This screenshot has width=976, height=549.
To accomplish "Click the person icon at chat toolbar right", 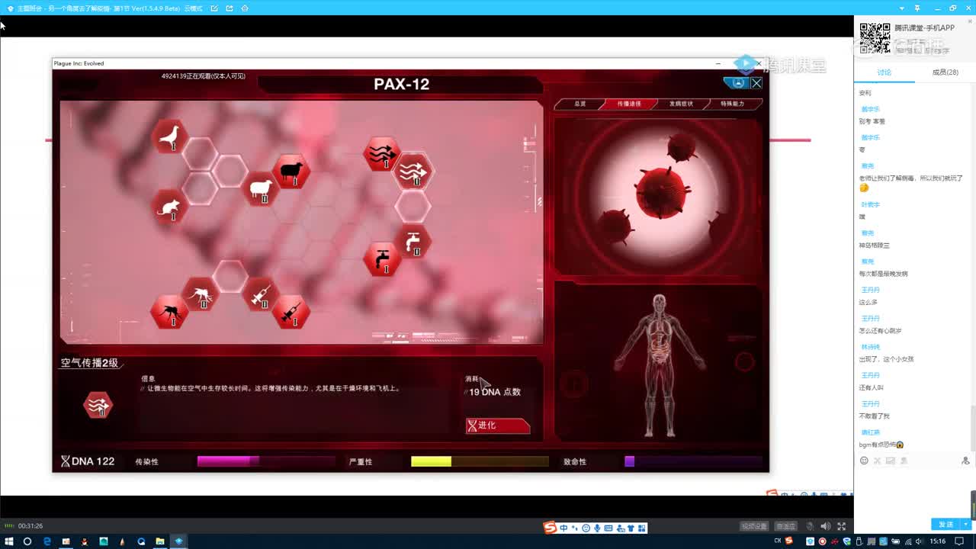I will click(x=965, y=461).
